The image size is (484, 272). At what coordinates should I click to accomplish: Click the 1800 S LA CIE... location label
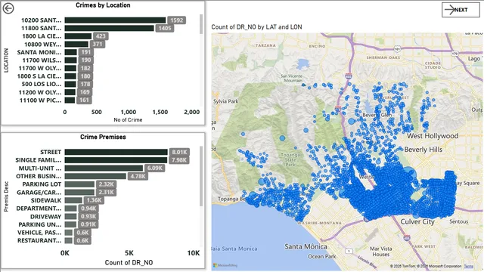[39, 76]
